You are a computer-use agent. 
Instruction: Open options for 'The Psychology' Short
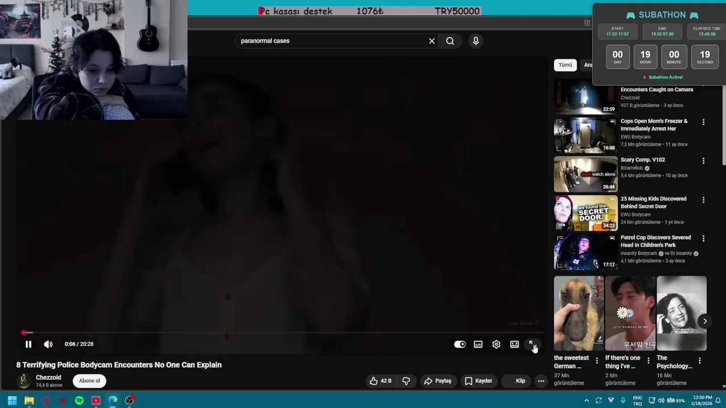(x=699, y=360)
